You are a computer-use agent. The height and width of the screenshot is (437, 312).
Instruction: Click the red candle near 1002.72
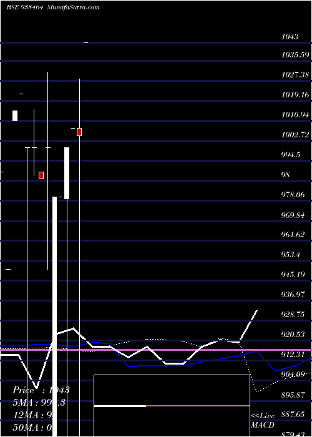tap(79, 132)
